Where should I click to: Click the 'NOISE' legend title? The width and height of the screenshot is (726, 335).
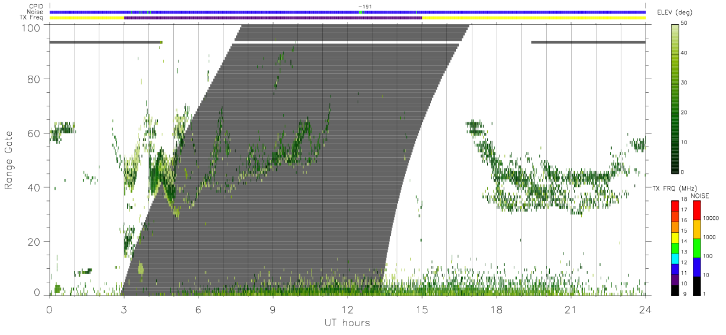coord(700,196)
